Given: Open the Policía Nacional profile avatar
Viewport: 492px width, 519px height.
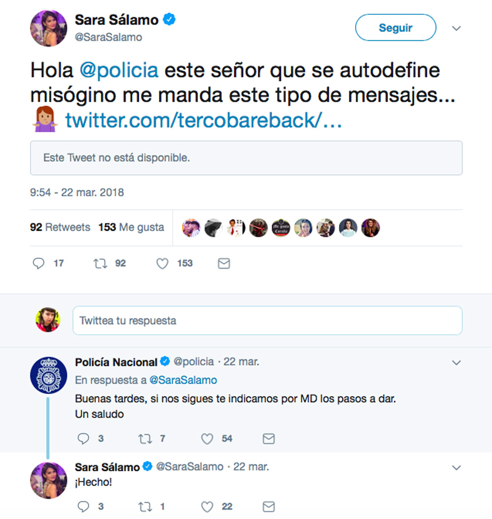Looking at the screenshot, I should 49,375.
